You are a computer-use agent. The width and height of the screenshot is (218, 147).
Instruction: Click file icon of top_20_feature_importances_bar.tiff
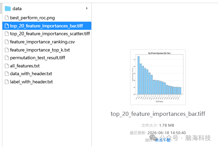(x=7, y=26)
